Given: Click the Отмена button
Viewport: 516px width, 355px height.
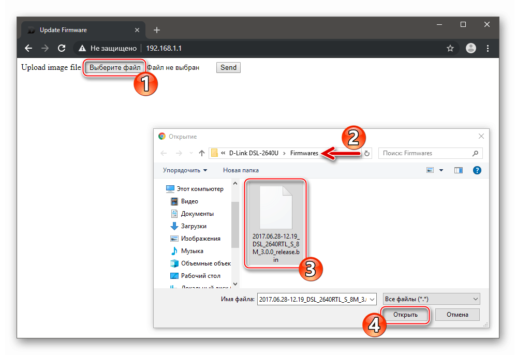Looking at the screenshot, I should click(x=458, y=315).
